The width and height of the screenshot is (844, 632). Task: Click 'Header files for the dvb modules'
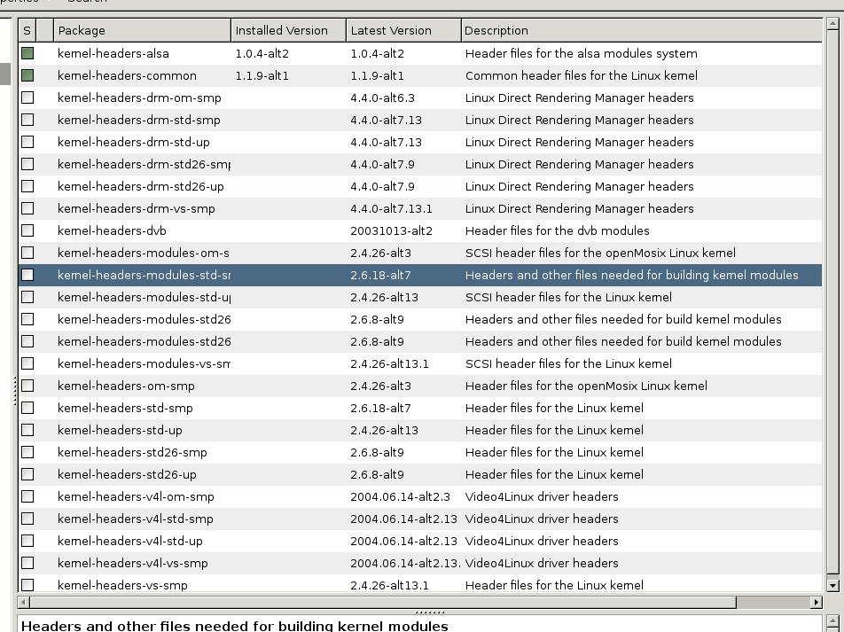click(x=557, y=230)
